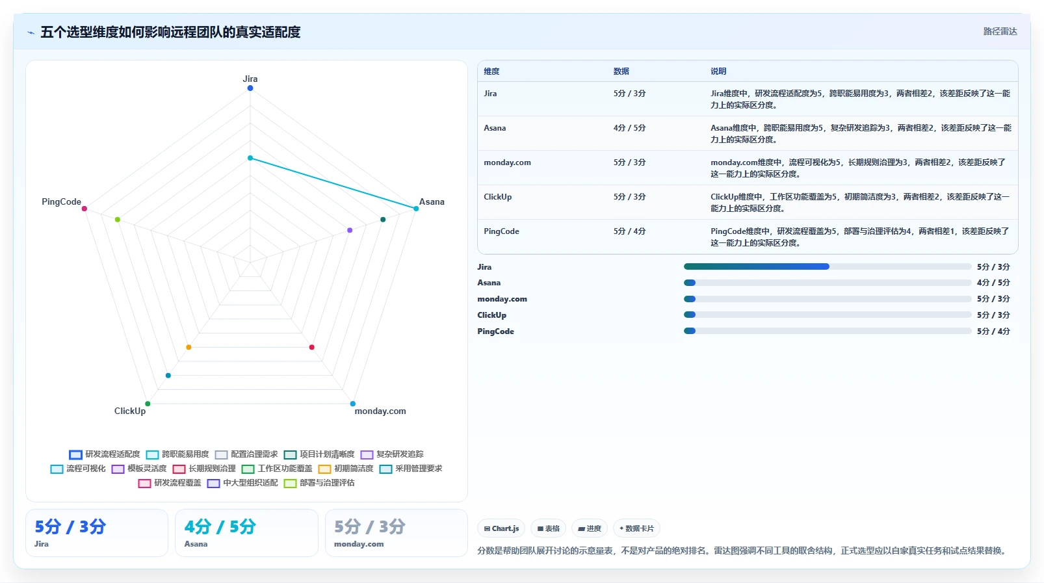The image size is (1044, 583).
Task: Click the Asana progress bar
Action: 828,283
